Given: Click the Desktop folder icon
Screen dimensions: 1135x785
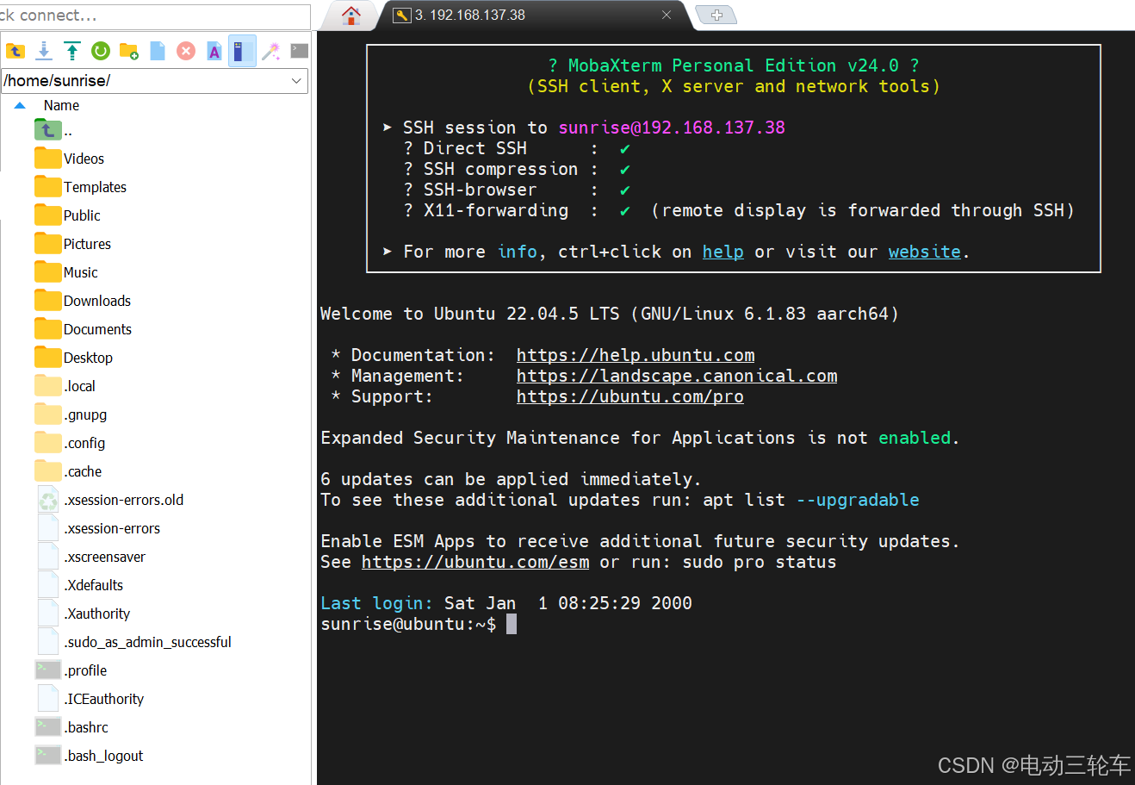Looking at the screenshot, I should [x=47, y=357].
